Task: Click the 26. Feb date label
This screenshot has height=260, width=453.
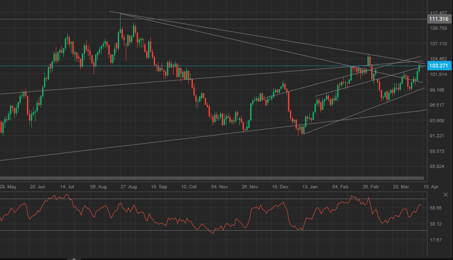Action: click(371, 187)
